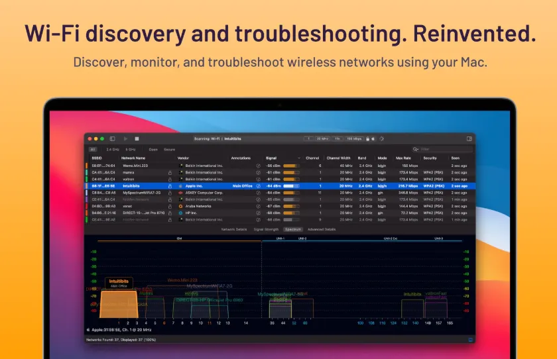The width and height of the screenshot is (557, 359).
Task: Click the orange color marker for Wemo.Mini.223
Action: [86, 166]
